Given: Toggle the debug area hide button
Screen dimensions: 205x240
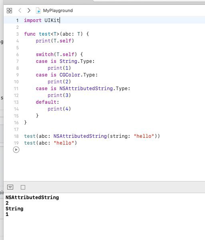Looking at the screenshot, I should pos(10,187).
